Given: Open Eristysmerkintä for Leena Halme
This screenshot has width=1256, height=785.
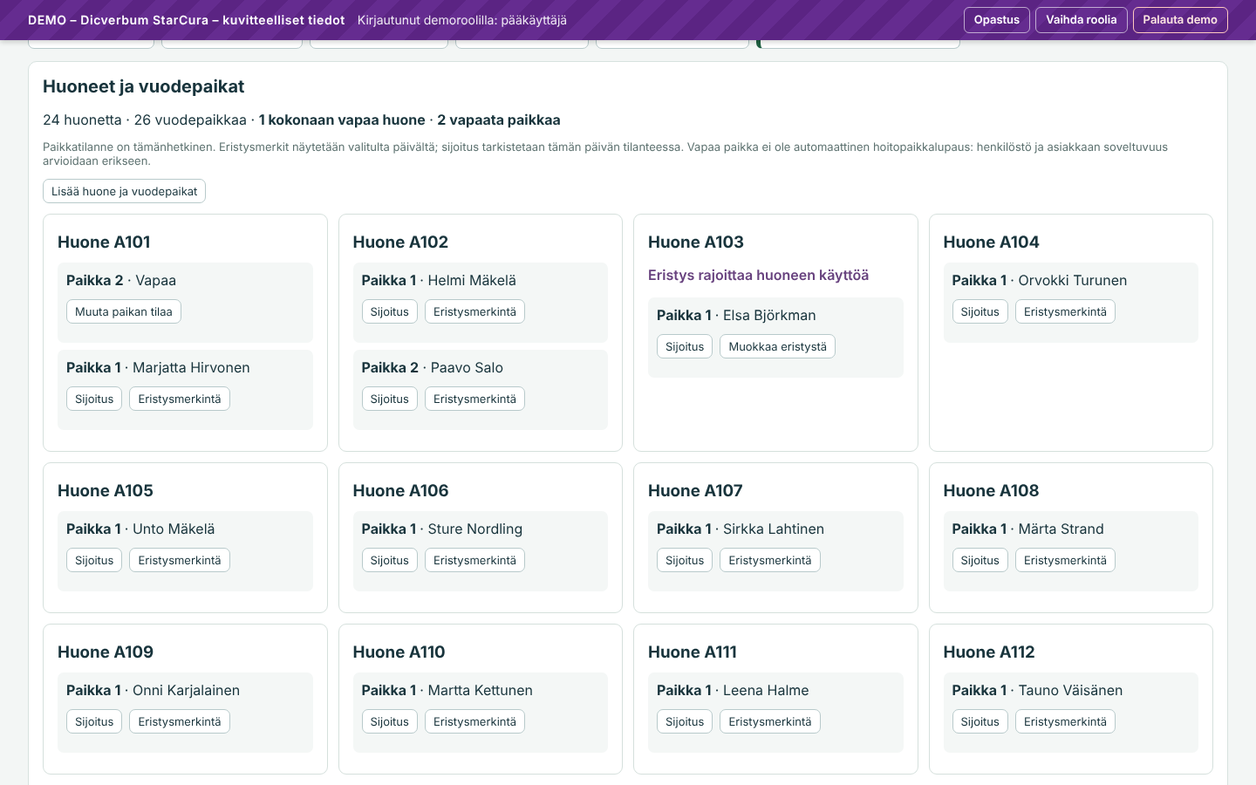Looking at the screenshot, I should [770, 721].
